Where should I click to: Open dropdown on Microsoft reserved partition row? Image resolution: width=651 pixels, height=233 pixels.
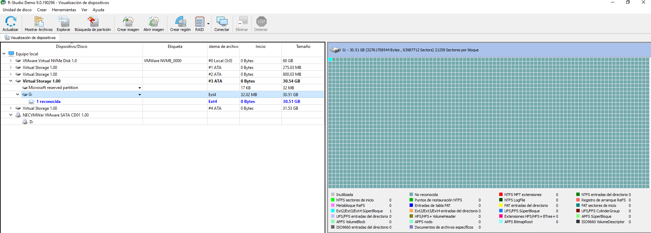click(x=140, y=88)
